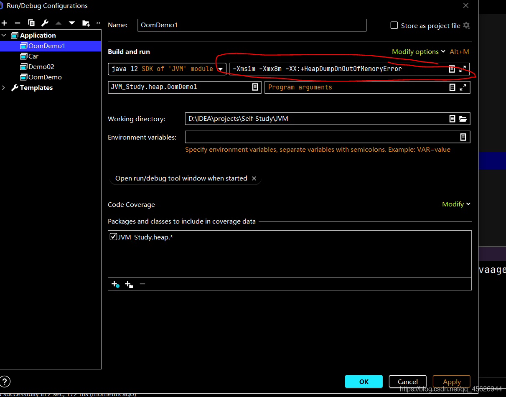The image size is (506, 397).
Task: Uncheck JVM_Study.heap.* coverage pattern
Action: 113,237
